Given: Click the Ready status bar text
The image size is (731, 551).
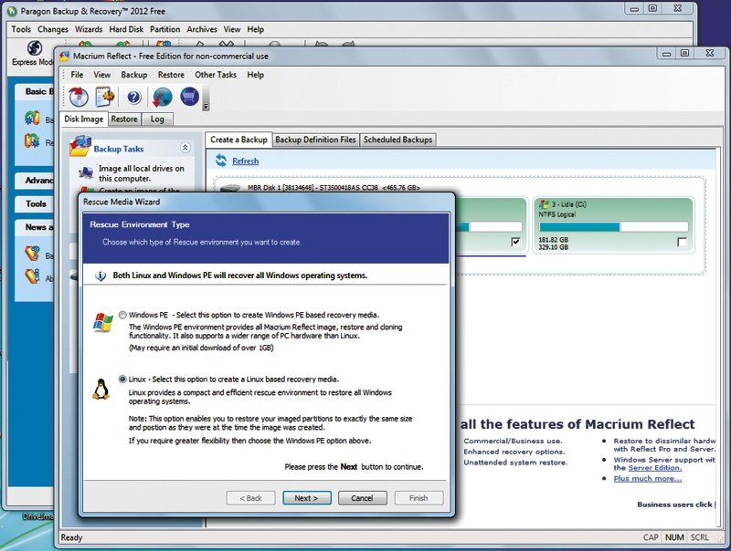Looking at the screenshot, I should click(x=71, y=537).
